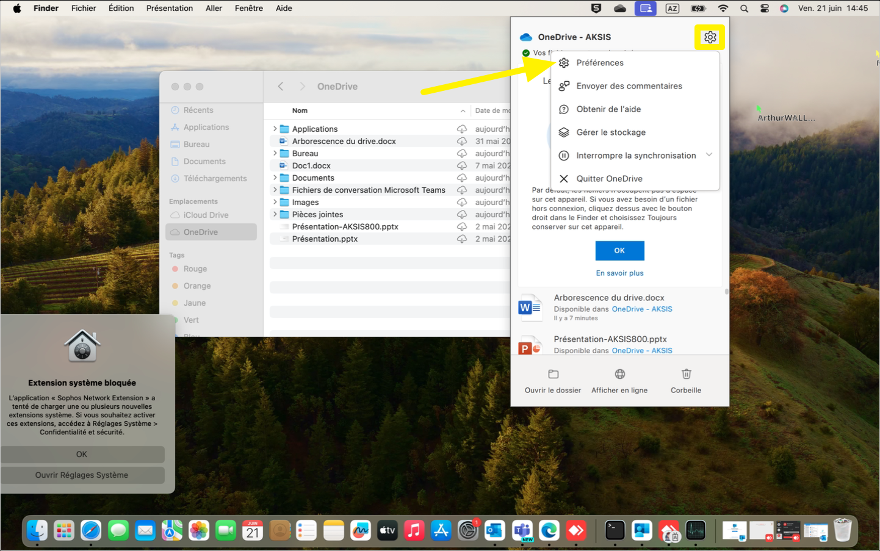Click Ouvrir le dossier in OneDrive panel

(553, 381)
